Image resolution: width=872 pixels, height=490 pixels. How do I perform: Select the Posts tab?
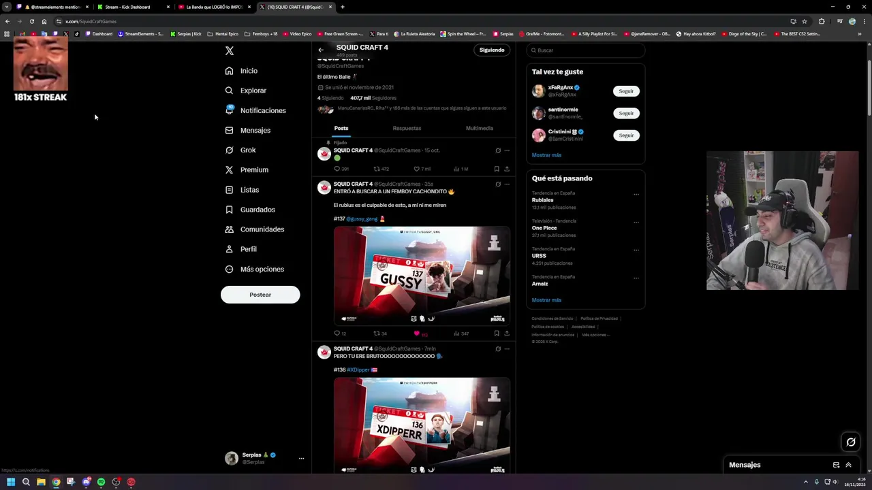coord(341,128)
